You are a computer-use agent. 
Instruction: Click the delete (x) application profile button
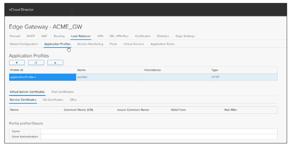click(55, 63)
